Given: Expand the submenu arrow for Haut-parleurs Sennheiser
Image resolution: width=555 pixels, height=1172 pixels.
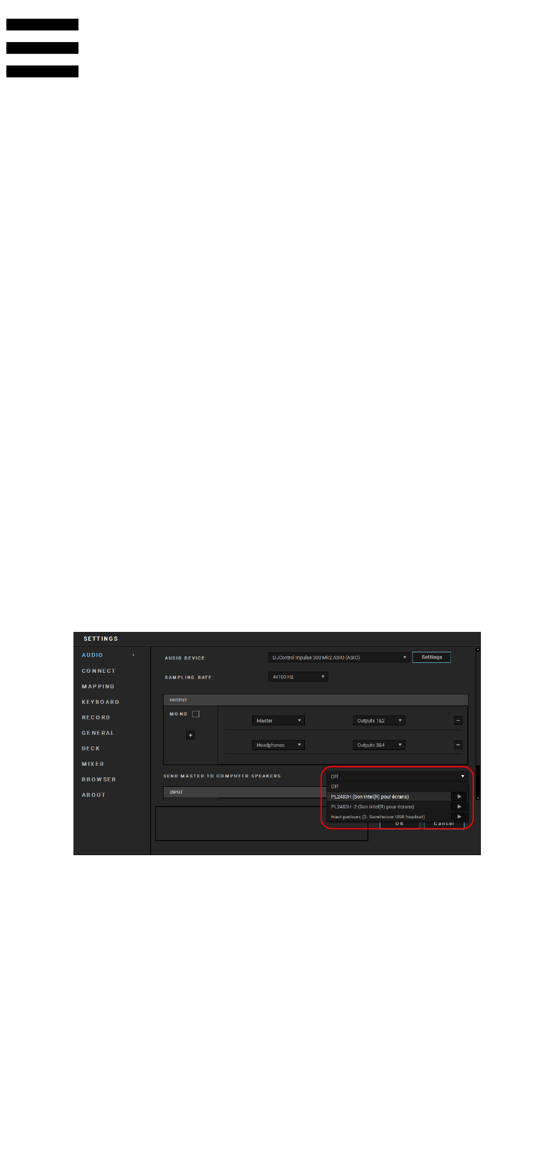Looking at the screenshot, I should coord(459,817).
